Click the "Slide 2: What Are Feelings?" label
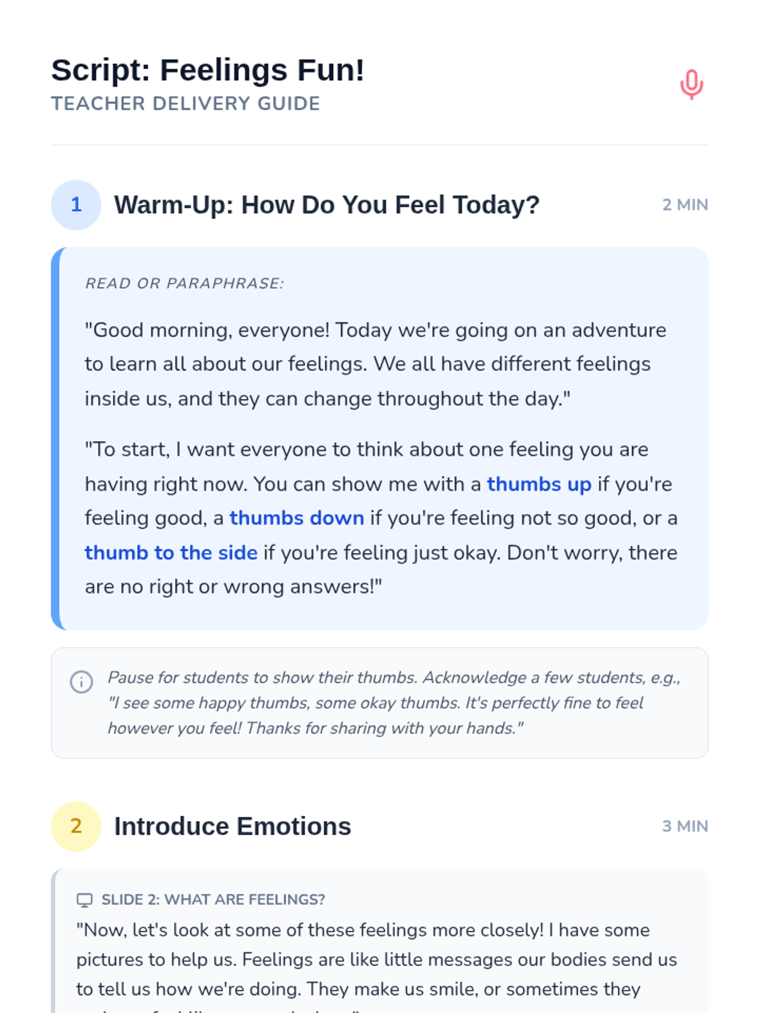 click(213, 900)
